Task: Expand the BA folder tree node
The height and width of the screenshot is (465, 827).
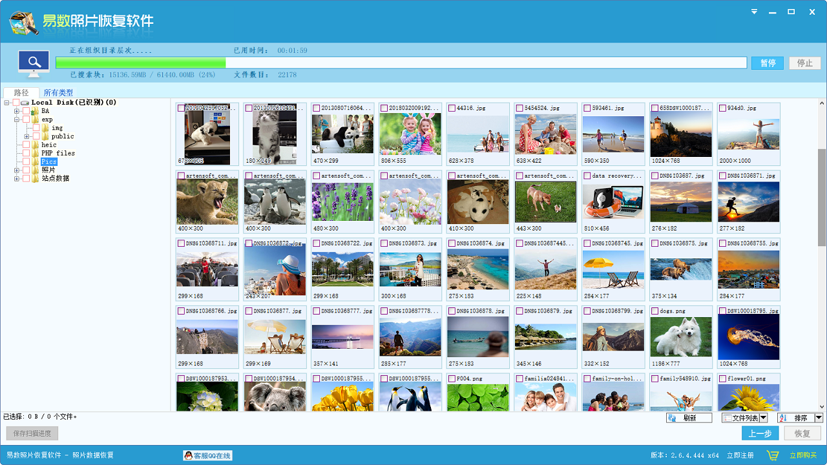Action: [17, 111]
